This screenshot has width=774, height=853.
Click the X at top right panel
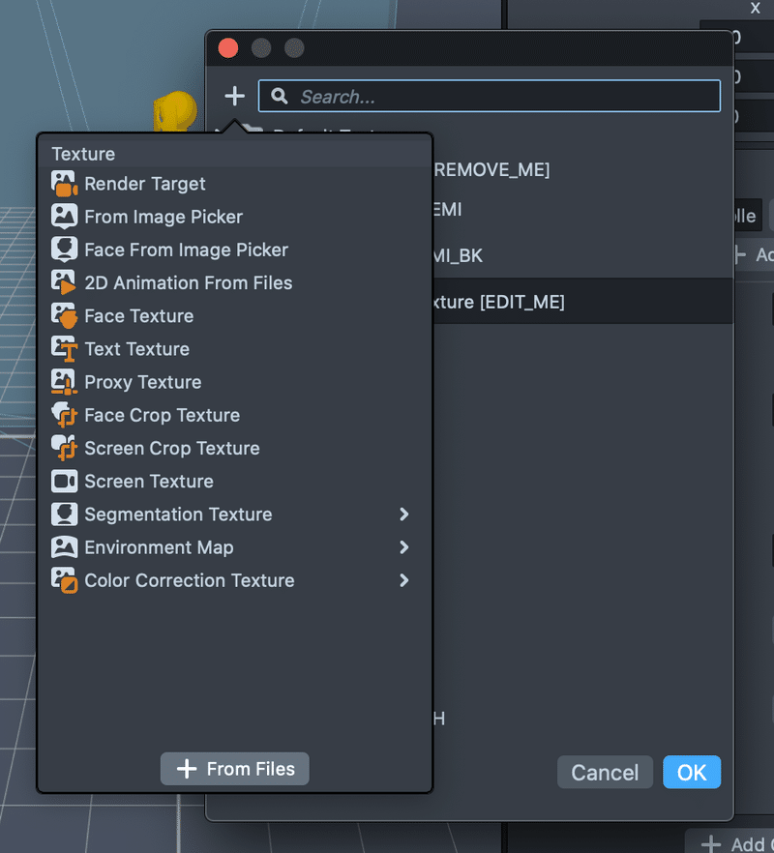click(755, 8)
